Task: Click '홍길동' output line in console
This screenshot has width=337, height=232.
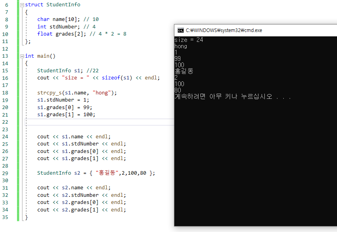Action: pyautogui.click(x=184, y=71)
